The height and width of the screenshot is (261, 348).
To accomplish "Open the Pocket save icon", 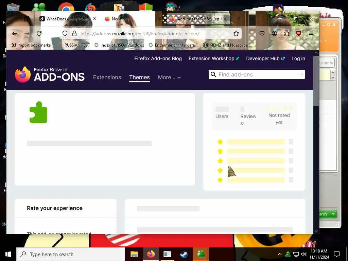I will (x=262, y=34).
